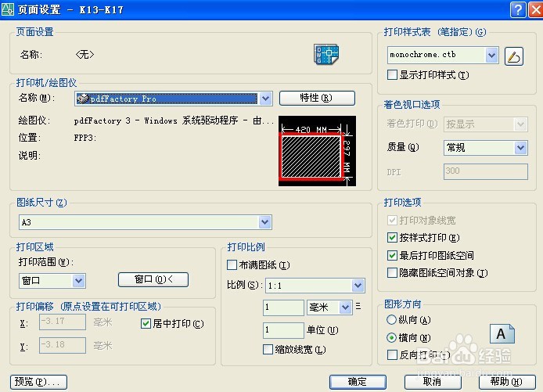Click 确定 to confirm

click(x=358, y=382)
